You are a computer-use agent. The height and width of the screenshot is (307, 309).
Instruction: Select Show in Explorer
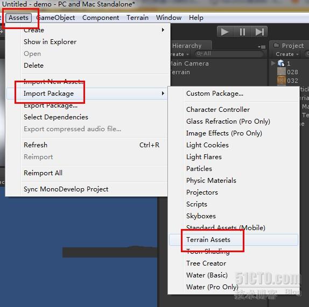[88, 42]
